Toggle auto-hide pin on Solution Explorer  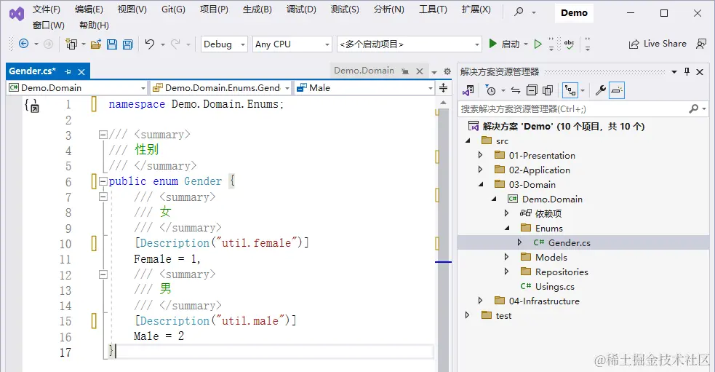[x=687, y=71]
